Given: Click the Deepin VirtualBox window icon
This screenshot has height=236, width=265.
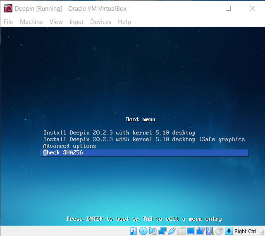Looking at the screenshot, I should (x=8, y=8).
